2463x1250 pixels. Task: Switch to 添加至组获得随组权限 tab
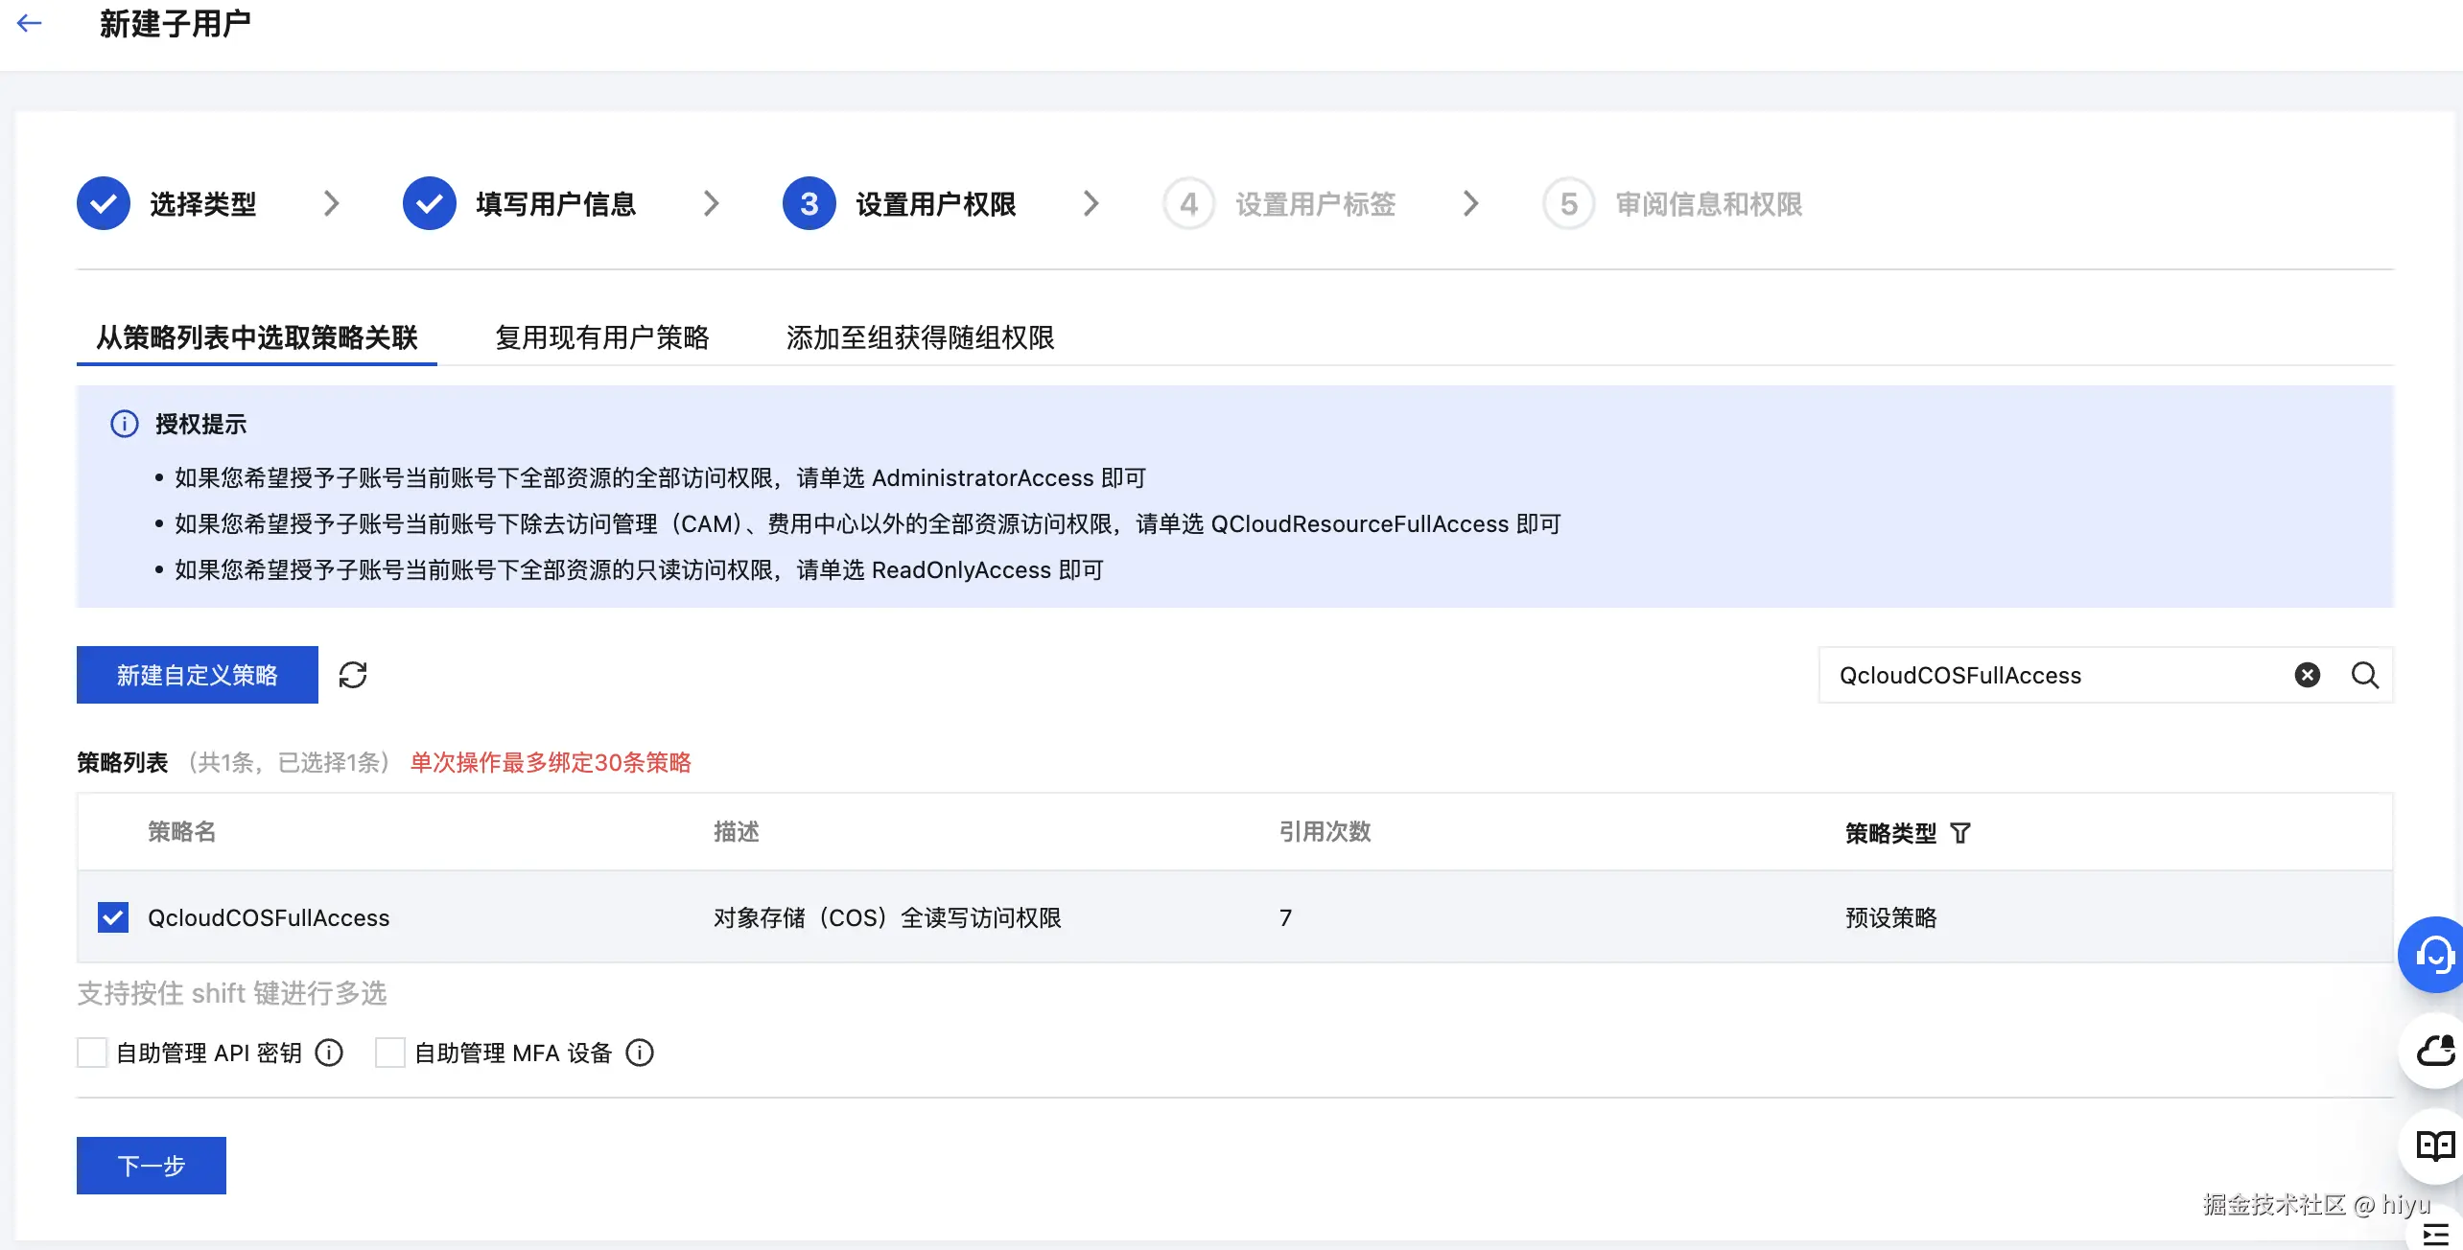click(x=920, y=337)
